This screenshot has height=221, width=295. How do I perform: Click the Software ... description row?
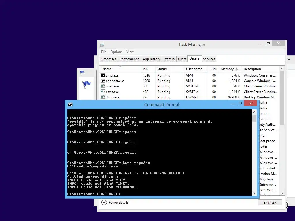pyautogui.click(x=268, y=185)
